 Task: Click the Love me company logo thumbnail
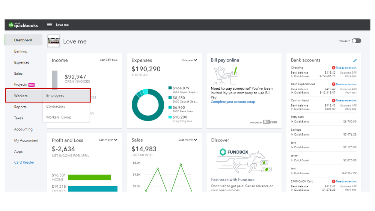pyautogui.click(x=54, y=41)
